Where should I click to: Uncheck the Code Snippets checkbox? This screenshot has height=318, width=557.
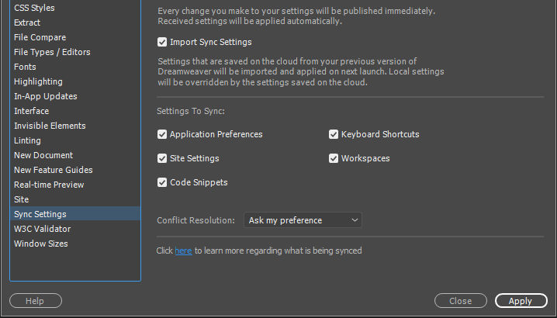coord(162,182)
